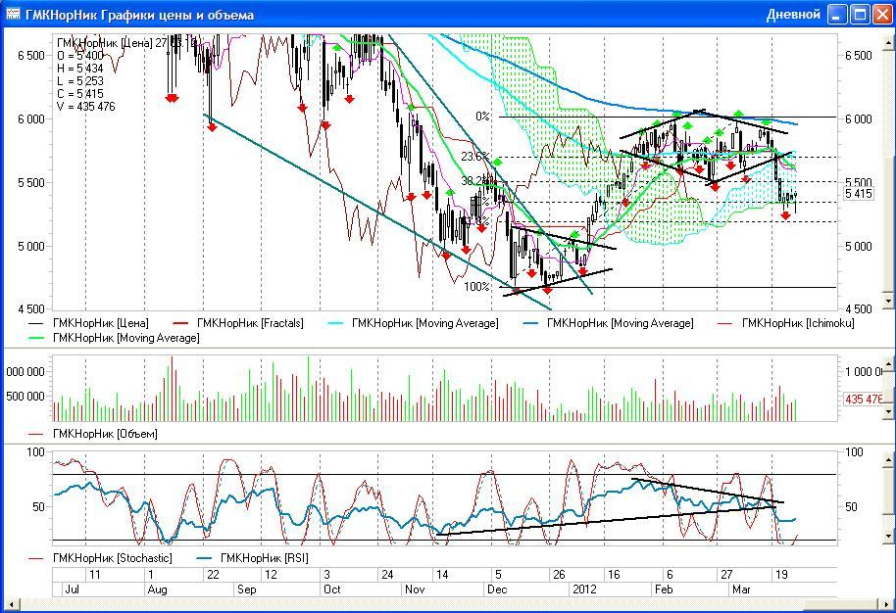
Task: Click the Stochastic/RSI panel's scroll down arrow
Action: [x=888, y=536]
